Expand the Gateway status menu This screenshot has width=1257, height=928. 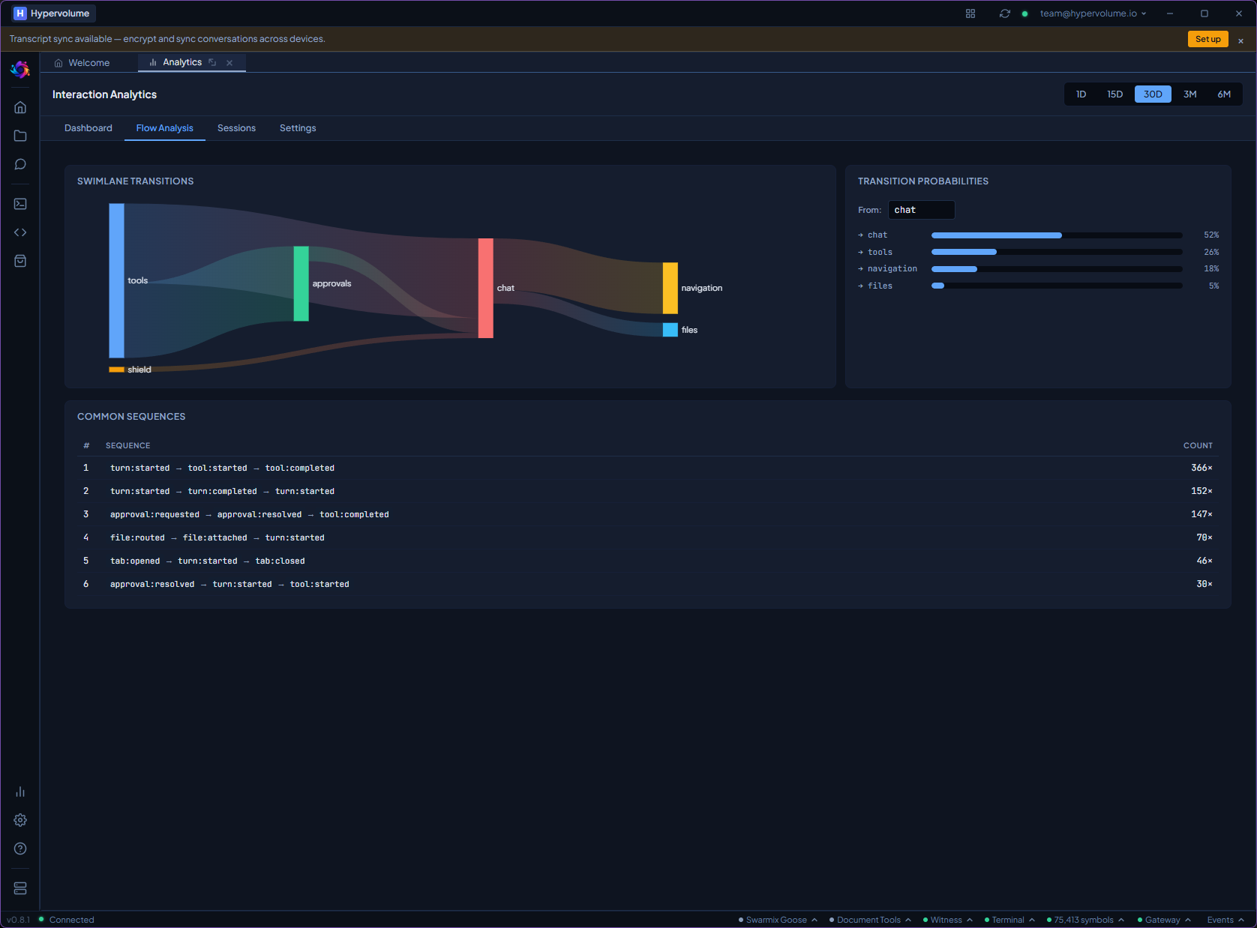pos(1164,920)
